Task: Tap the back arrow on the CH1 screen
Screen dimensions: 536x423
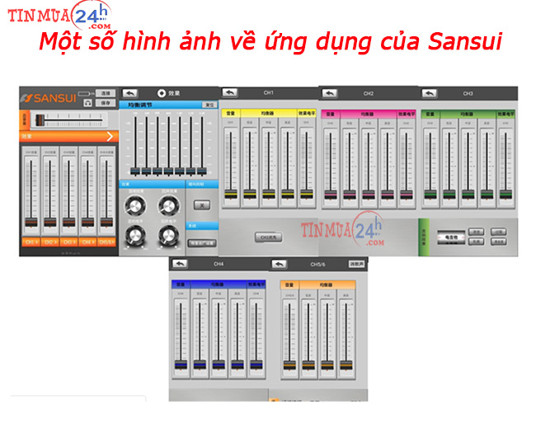Action: click(230, 92)
